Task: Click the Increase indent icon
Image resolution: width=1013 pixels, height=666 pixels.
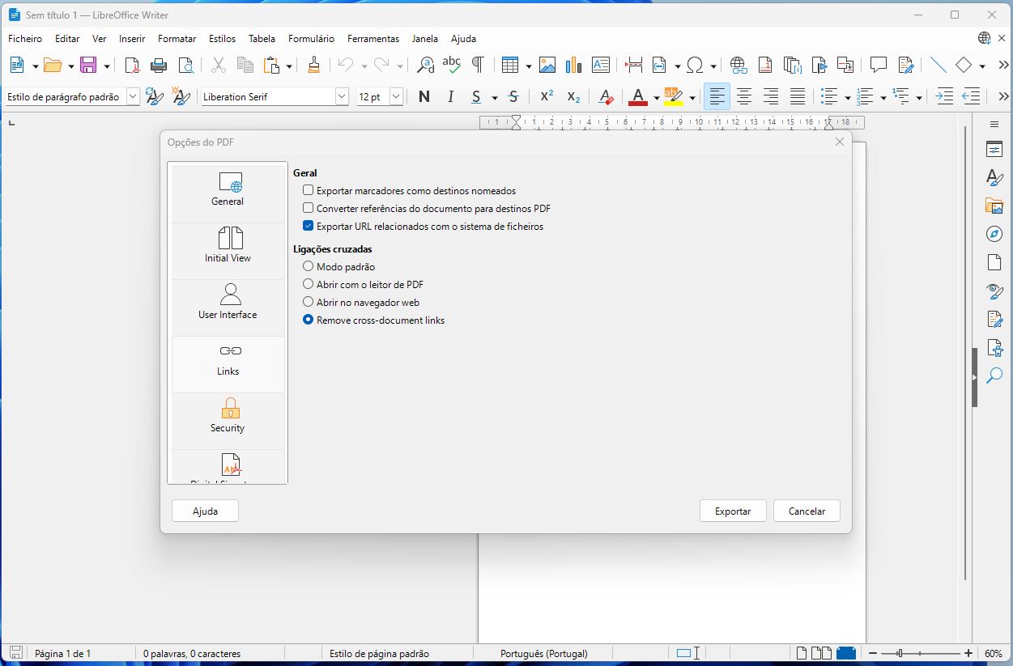Action: tap(944, 96)
